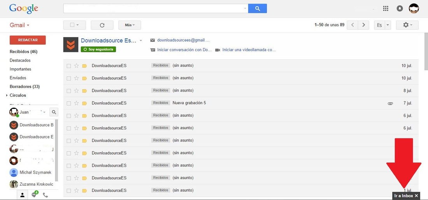
Task: Open the settings gear menu
Action: click(x=407, y=25)
